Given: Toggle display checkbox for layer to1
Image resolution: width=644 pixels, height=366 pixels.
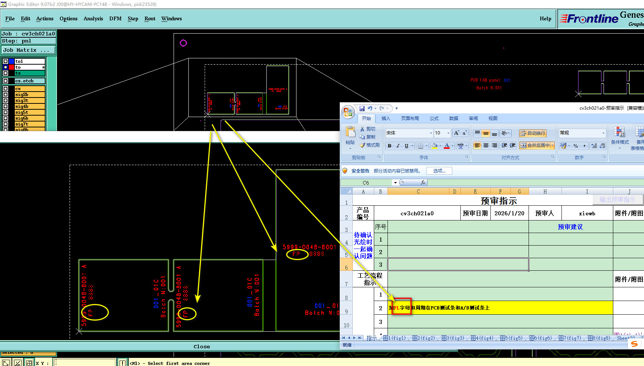Looking at the screenshot, I should (x=6, y=61).
